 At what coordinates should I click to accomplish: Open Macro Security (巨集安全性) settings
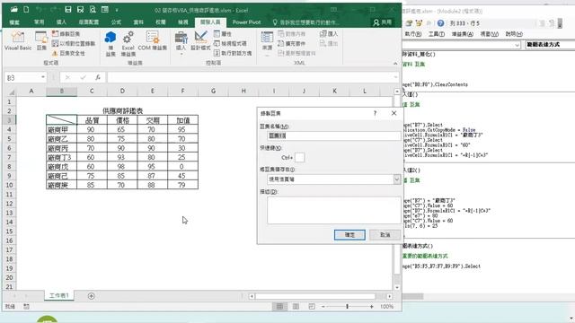(68, 54)
